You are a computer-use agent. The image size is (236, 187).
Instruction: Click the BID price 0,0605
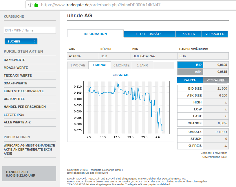tap(222, 65)
